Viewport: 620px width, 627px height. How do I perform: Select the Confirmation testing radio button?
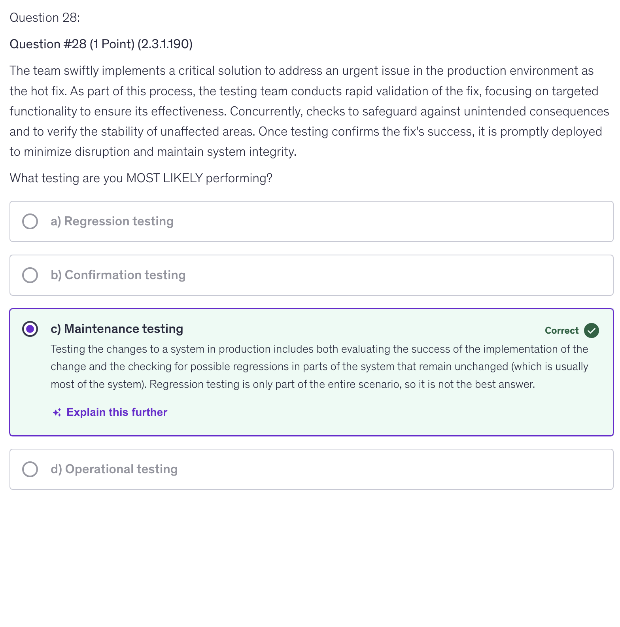(x=30, y=275)
